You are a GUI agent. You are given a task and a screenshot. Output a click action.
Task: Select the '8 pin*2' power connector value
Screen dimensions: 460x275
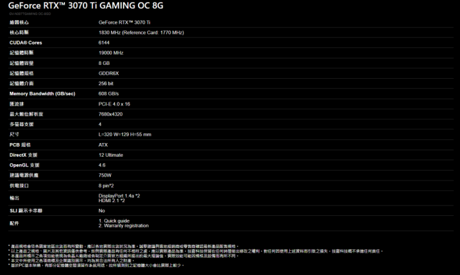pyautogui.click(x=106, y=186)
